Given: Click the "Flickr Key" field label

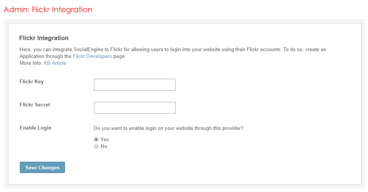Looking at the screenshot, I should coord(32,81).
